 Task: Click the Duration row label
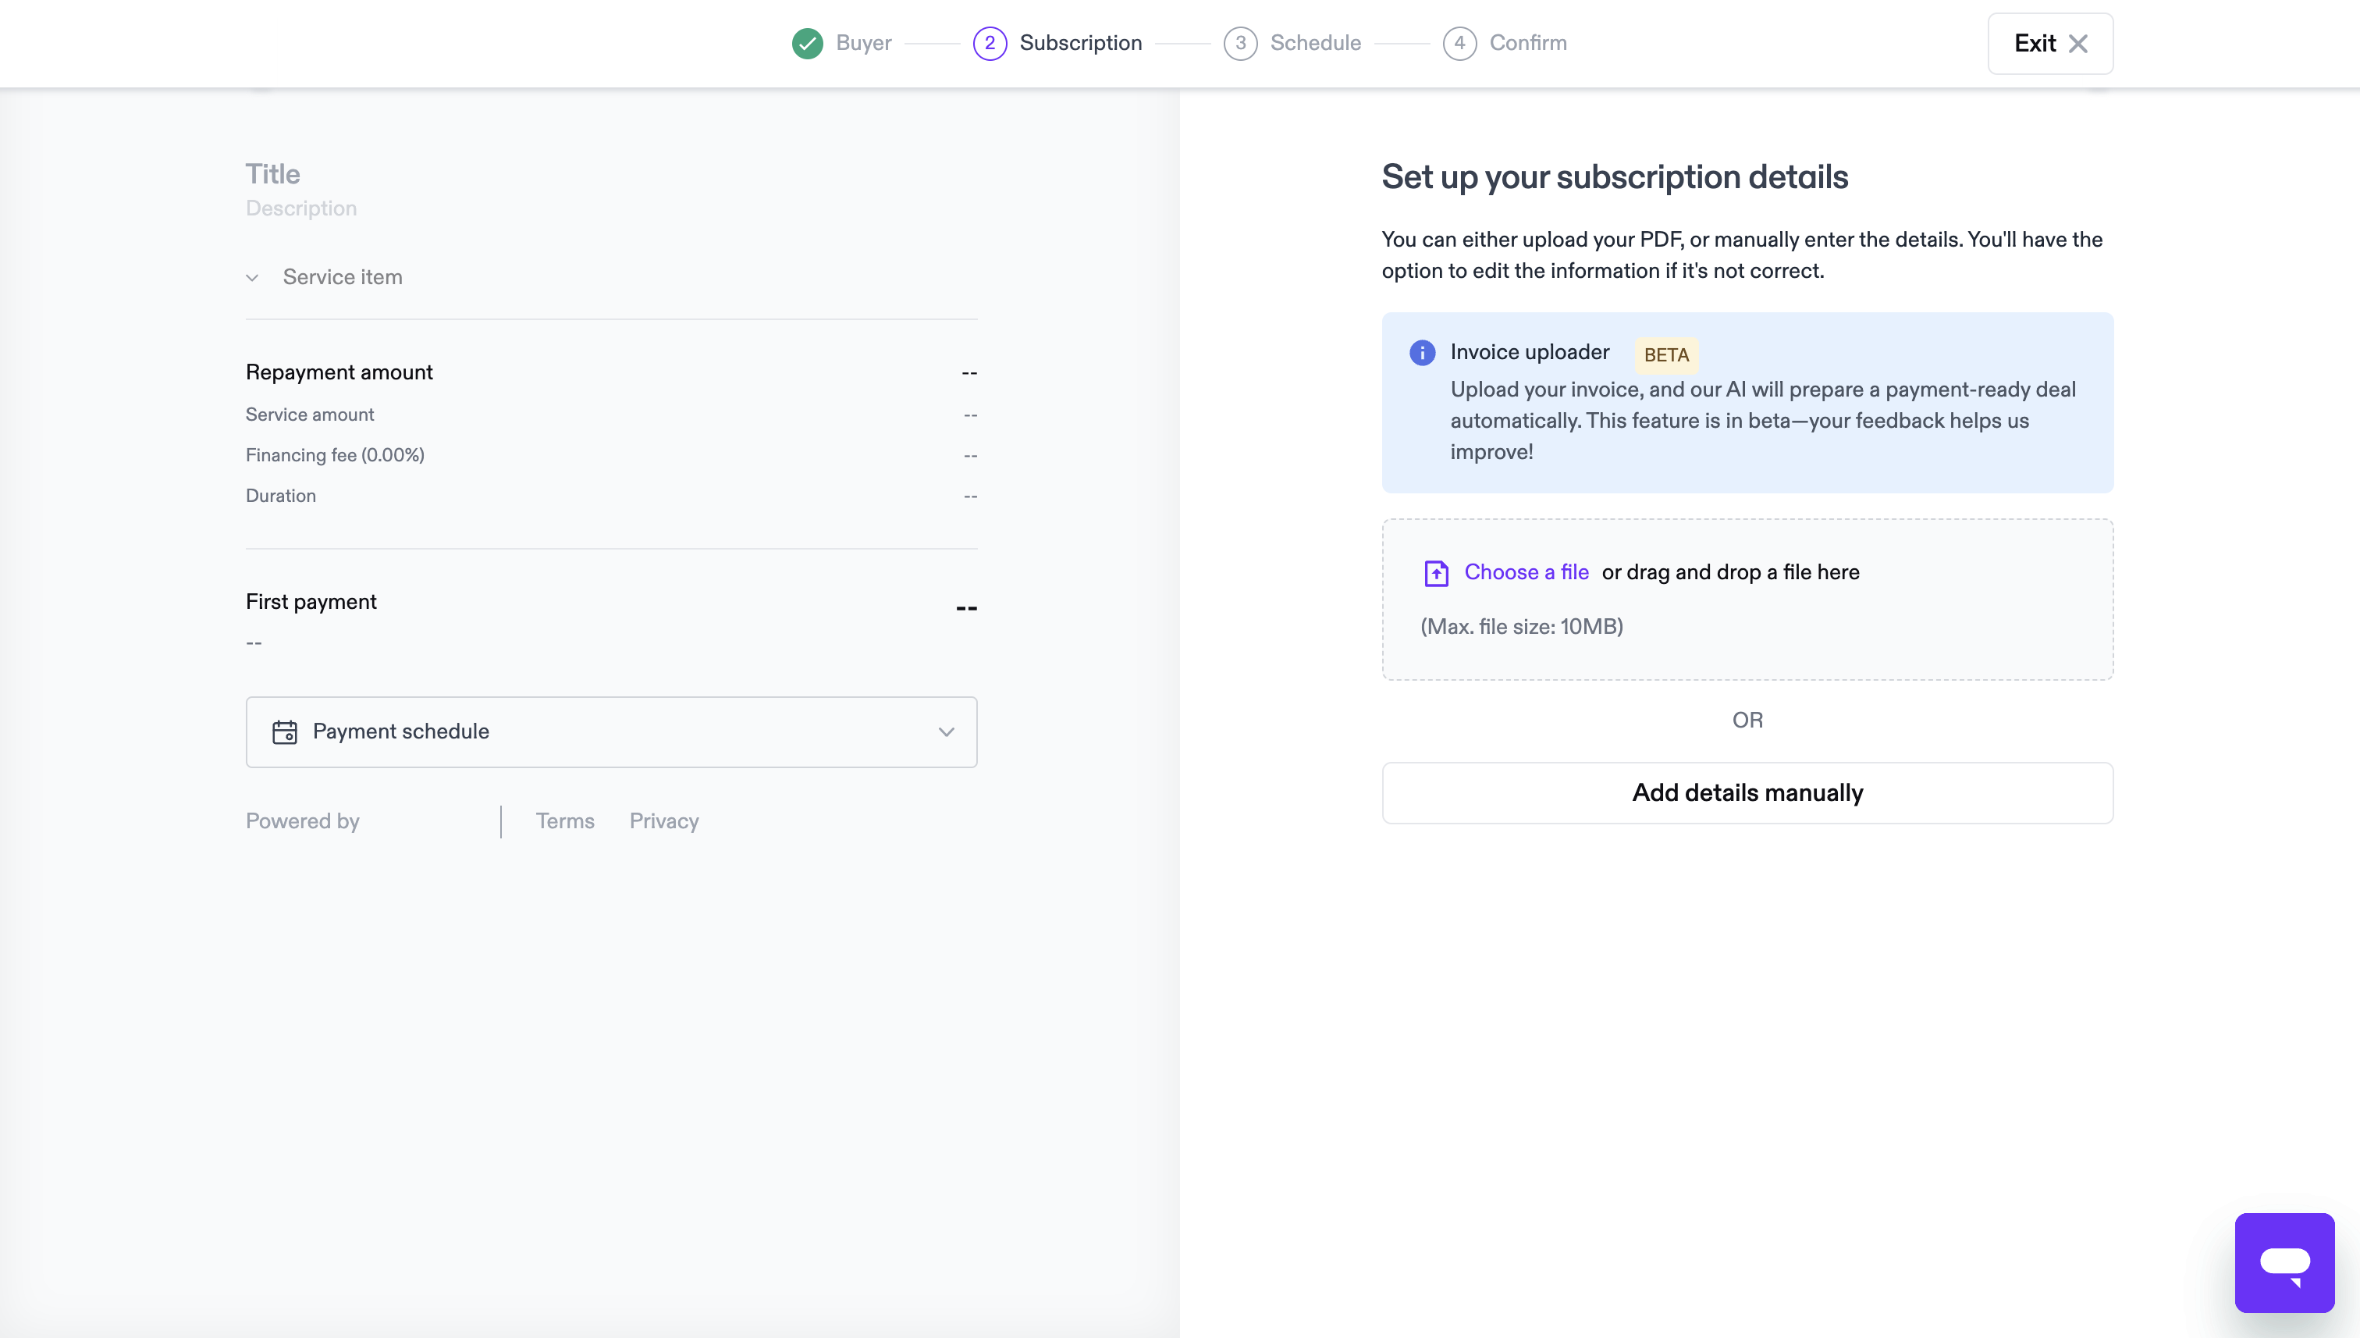click(x=280, y=496)
